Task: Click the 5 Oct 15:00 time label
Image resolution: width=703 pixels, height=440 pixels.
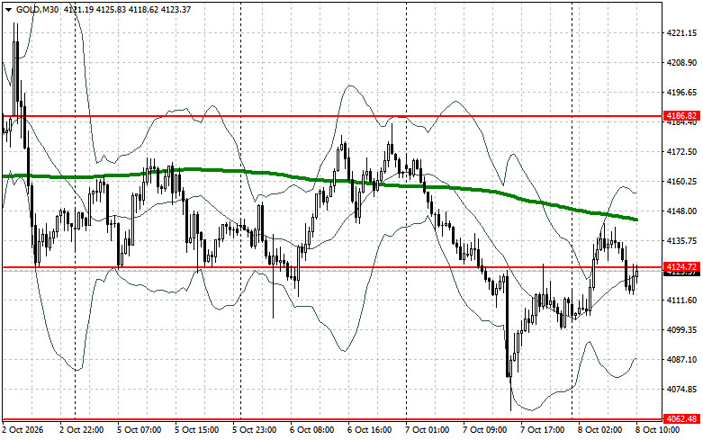Action: point(197,430)
